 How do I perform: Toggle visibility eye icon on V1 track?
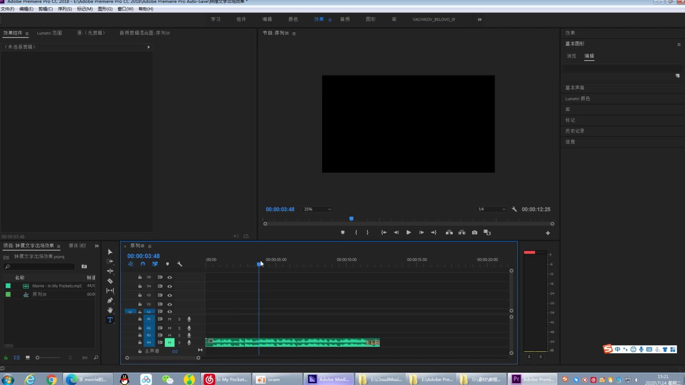point(169,311)
